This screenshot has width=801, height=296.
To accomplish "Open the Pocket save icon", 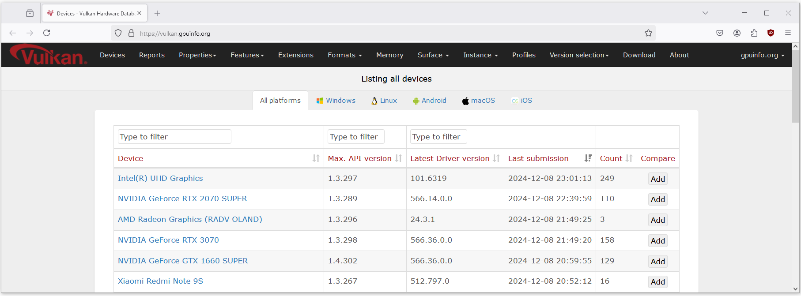I will click(720, 33).
